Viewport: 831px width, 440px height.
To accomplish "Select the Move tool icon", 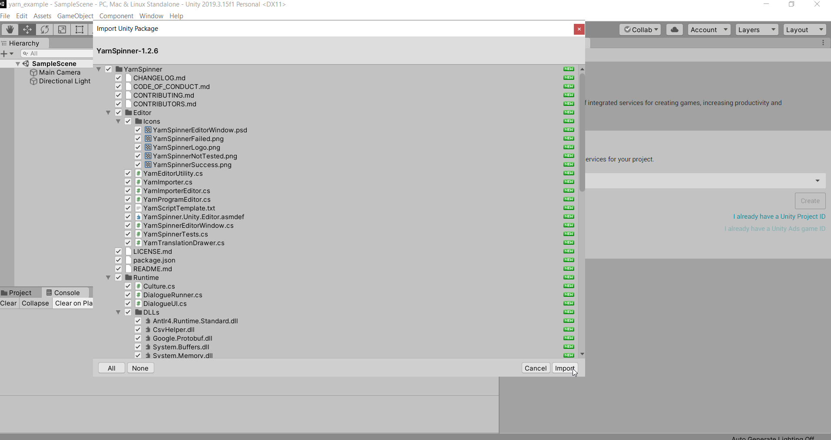I will point(27,30).
